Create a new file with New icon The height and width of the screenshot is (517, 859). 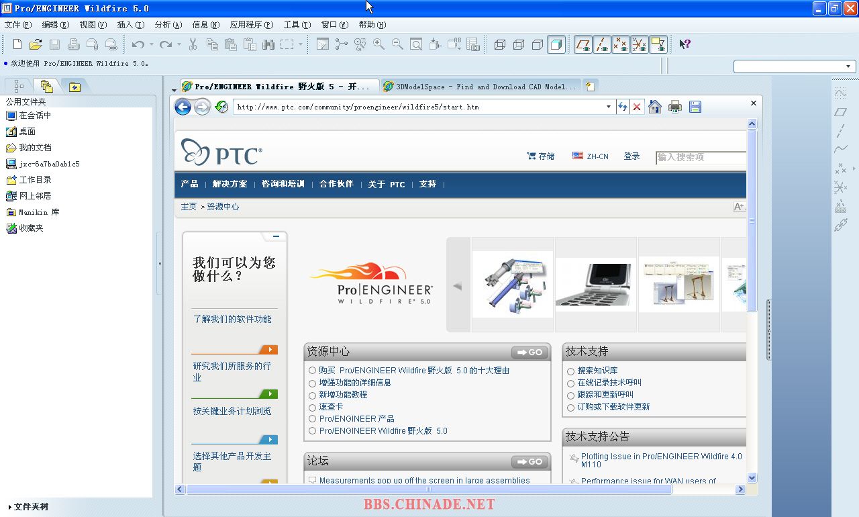pos(17,44)
